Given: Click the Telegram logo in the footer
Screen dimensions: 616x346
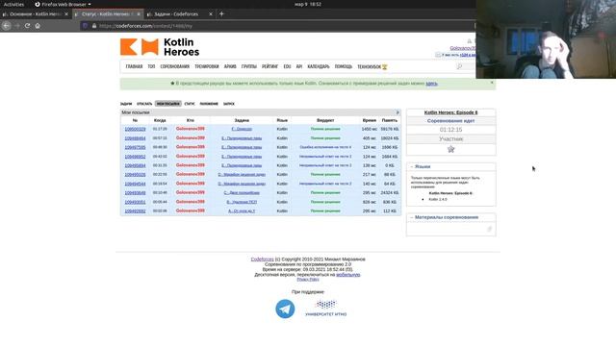Looking at the screenshot, I should click(285, 309).
